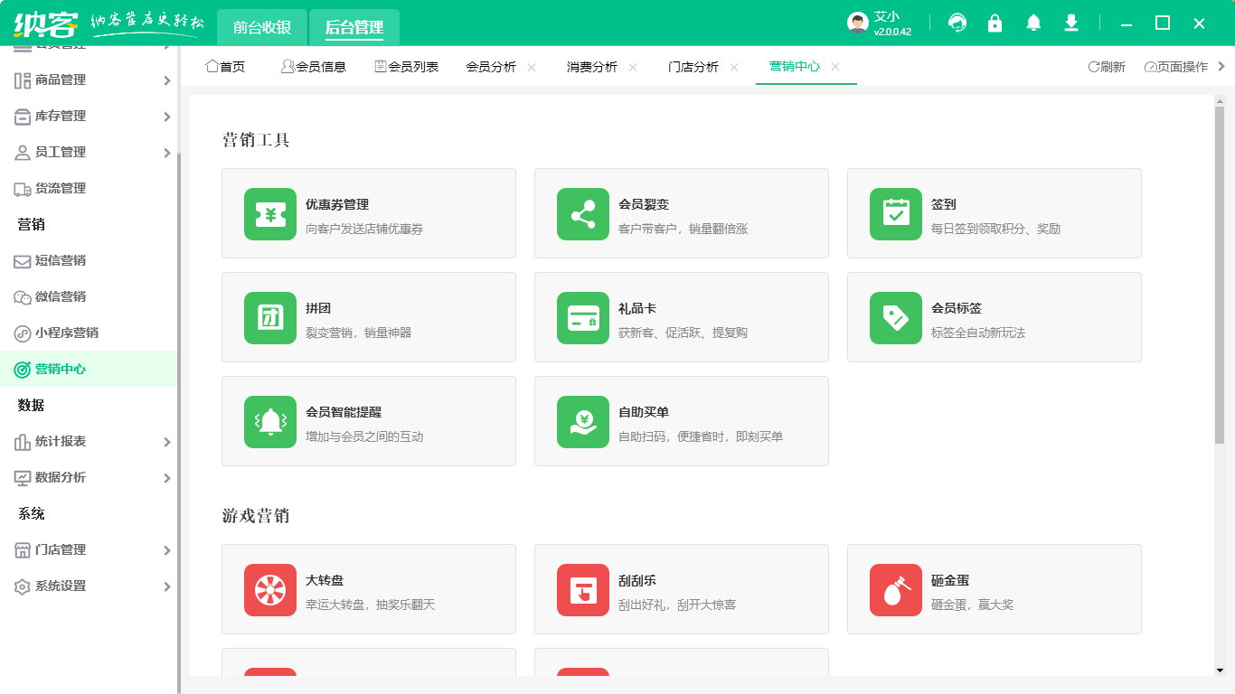This screenshot has height=694, width=1235.
Task: Open the 签到 calendar check-in icon
Action: 895,213
